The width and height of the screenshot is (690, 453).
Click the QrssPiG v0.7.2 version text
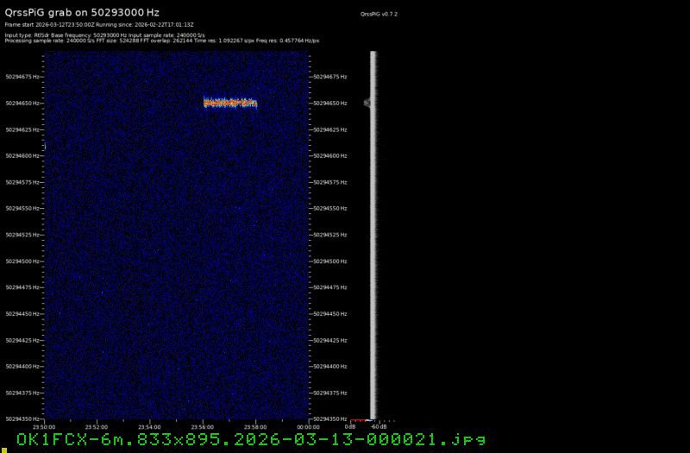coord(379,15)
